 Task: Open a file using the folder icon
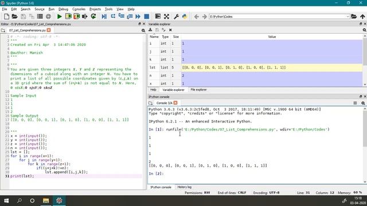point(14,17)
